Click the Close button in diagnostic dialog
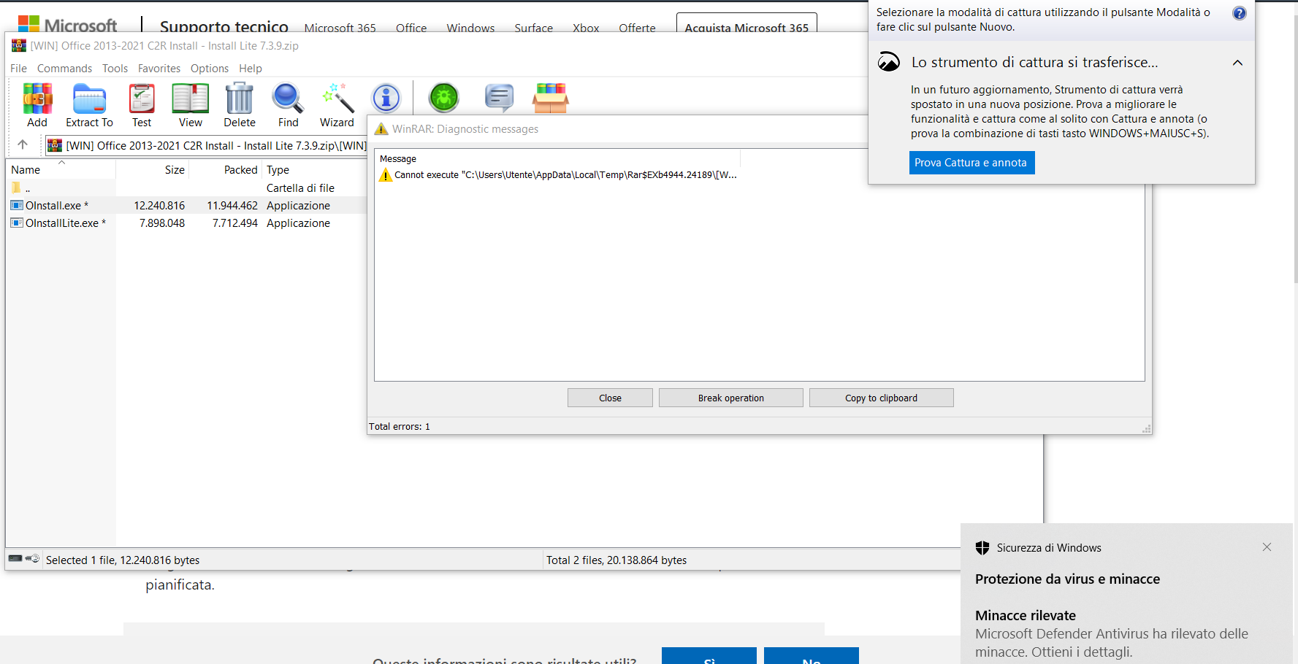 click(x=610, y=398)
